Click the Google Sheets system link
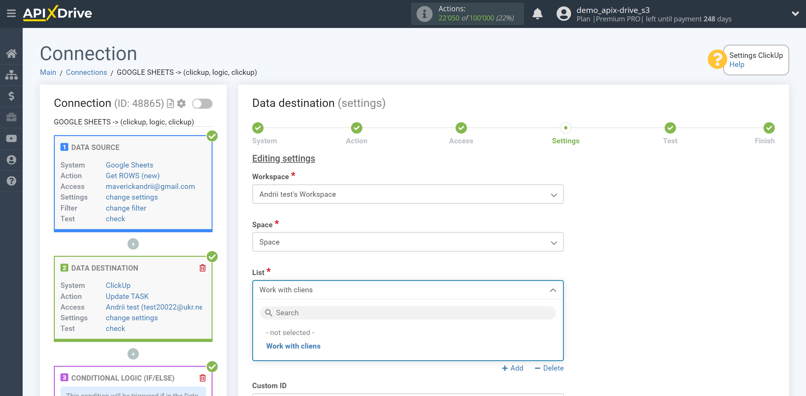The image size is (806, 396). coord(129,165)
